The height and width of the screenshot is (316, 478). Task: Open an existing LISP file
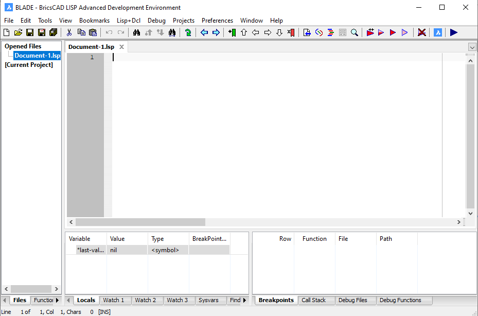pyautogui.click(x=18, y=32)
